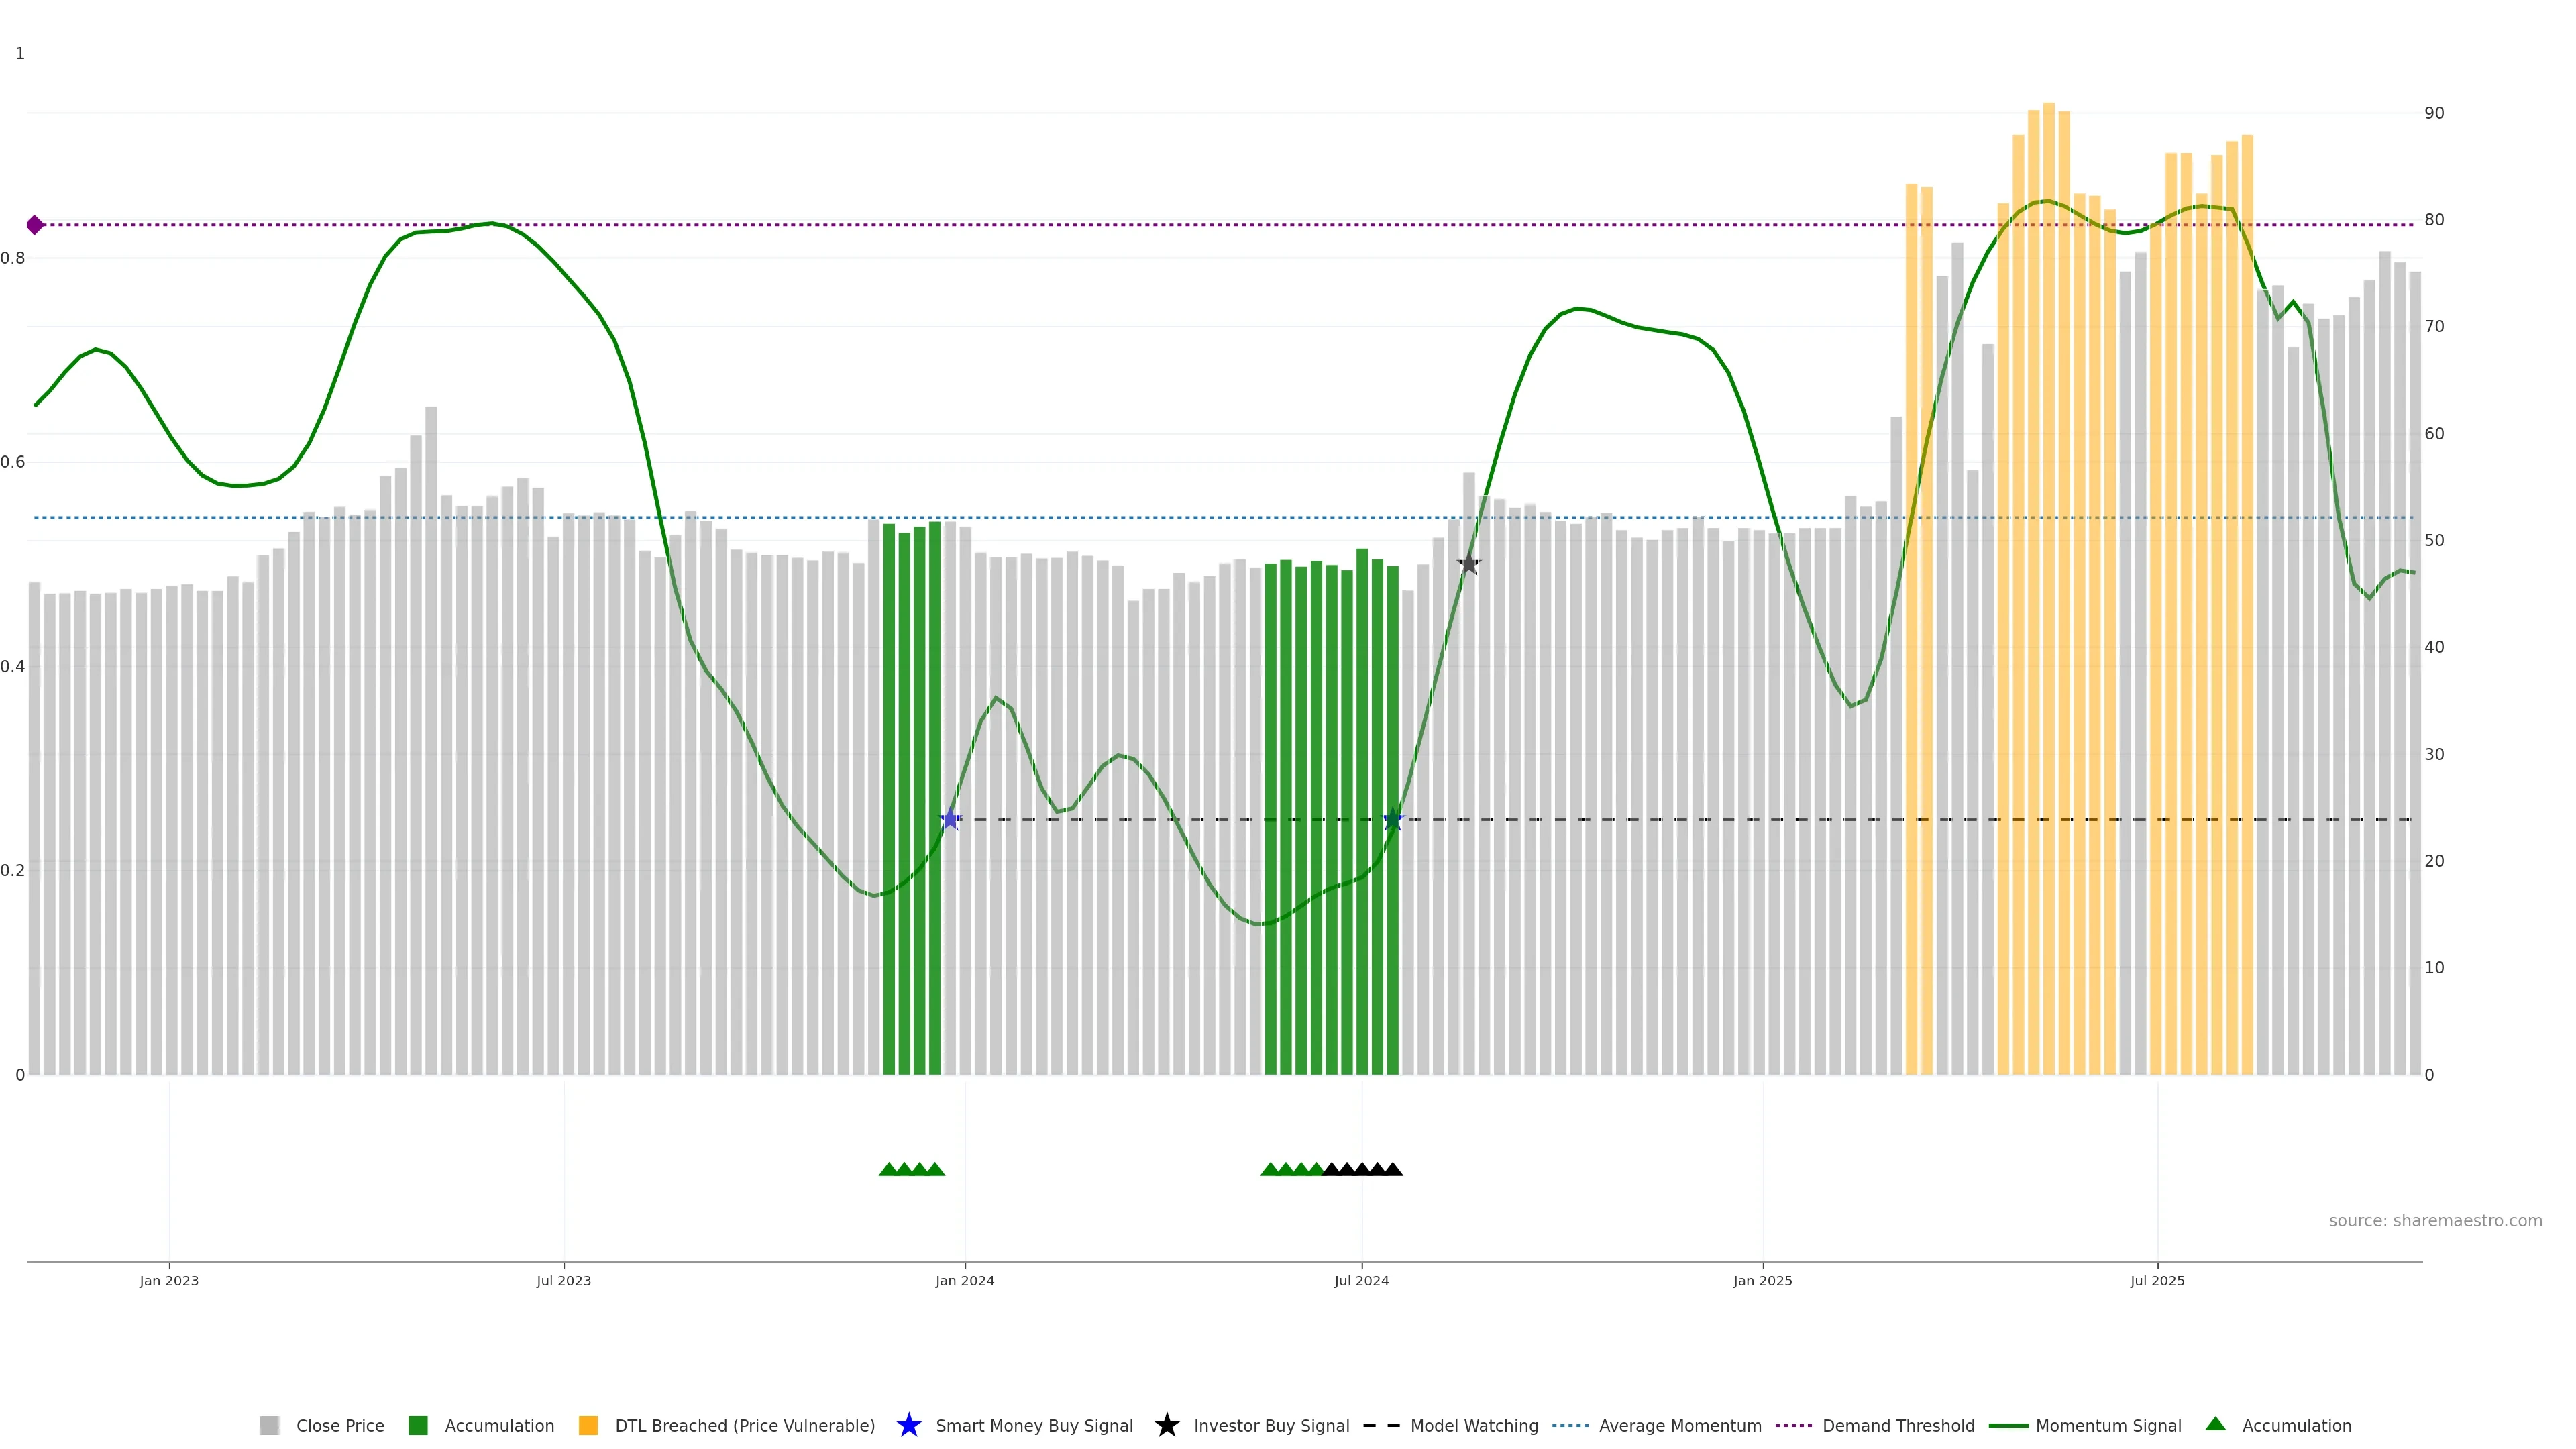The width and height of the screenshot is (2576, 1449).
Task: Click the black Investor Buy Signal star on chart
Action: [1468, 564]
